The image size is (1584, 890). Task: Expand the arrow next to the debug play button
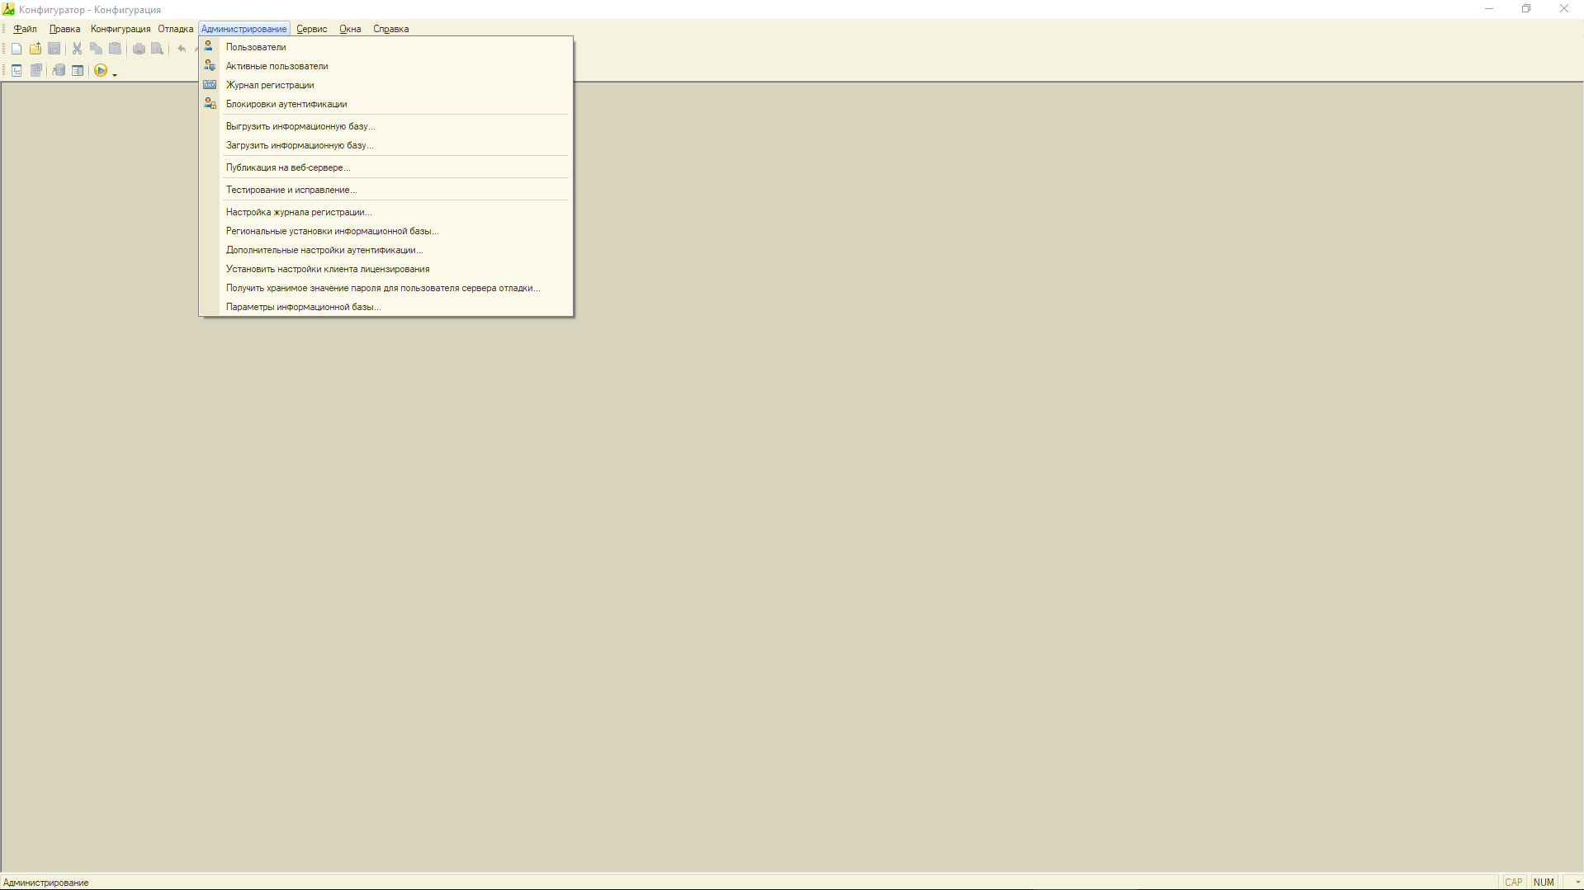(x=115, y=74)
